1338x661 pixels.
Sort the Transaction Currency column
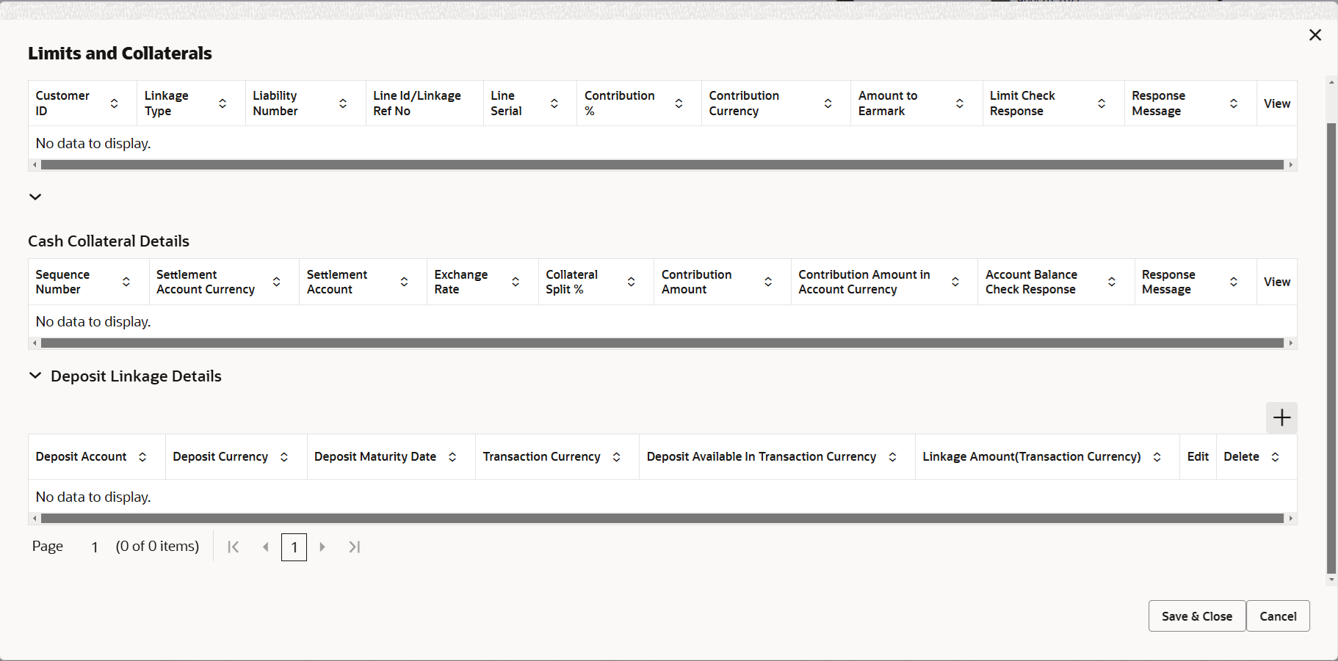coord(616,456)
